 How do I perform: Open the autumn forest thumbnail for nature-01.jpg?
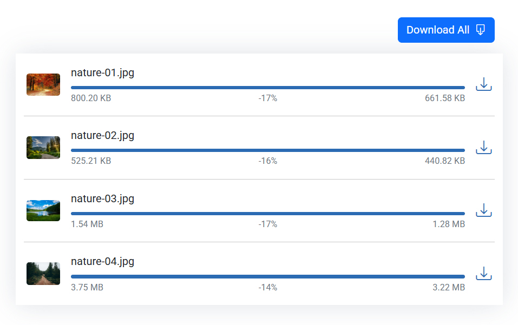tap(43, 84)
